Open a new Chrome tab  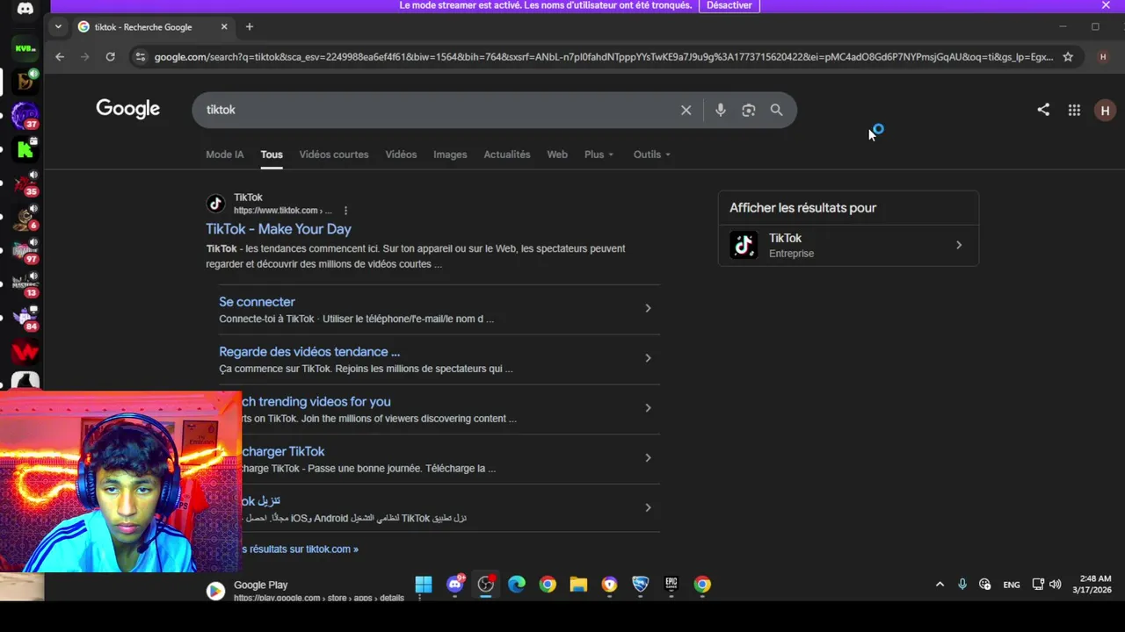(250, 26)
